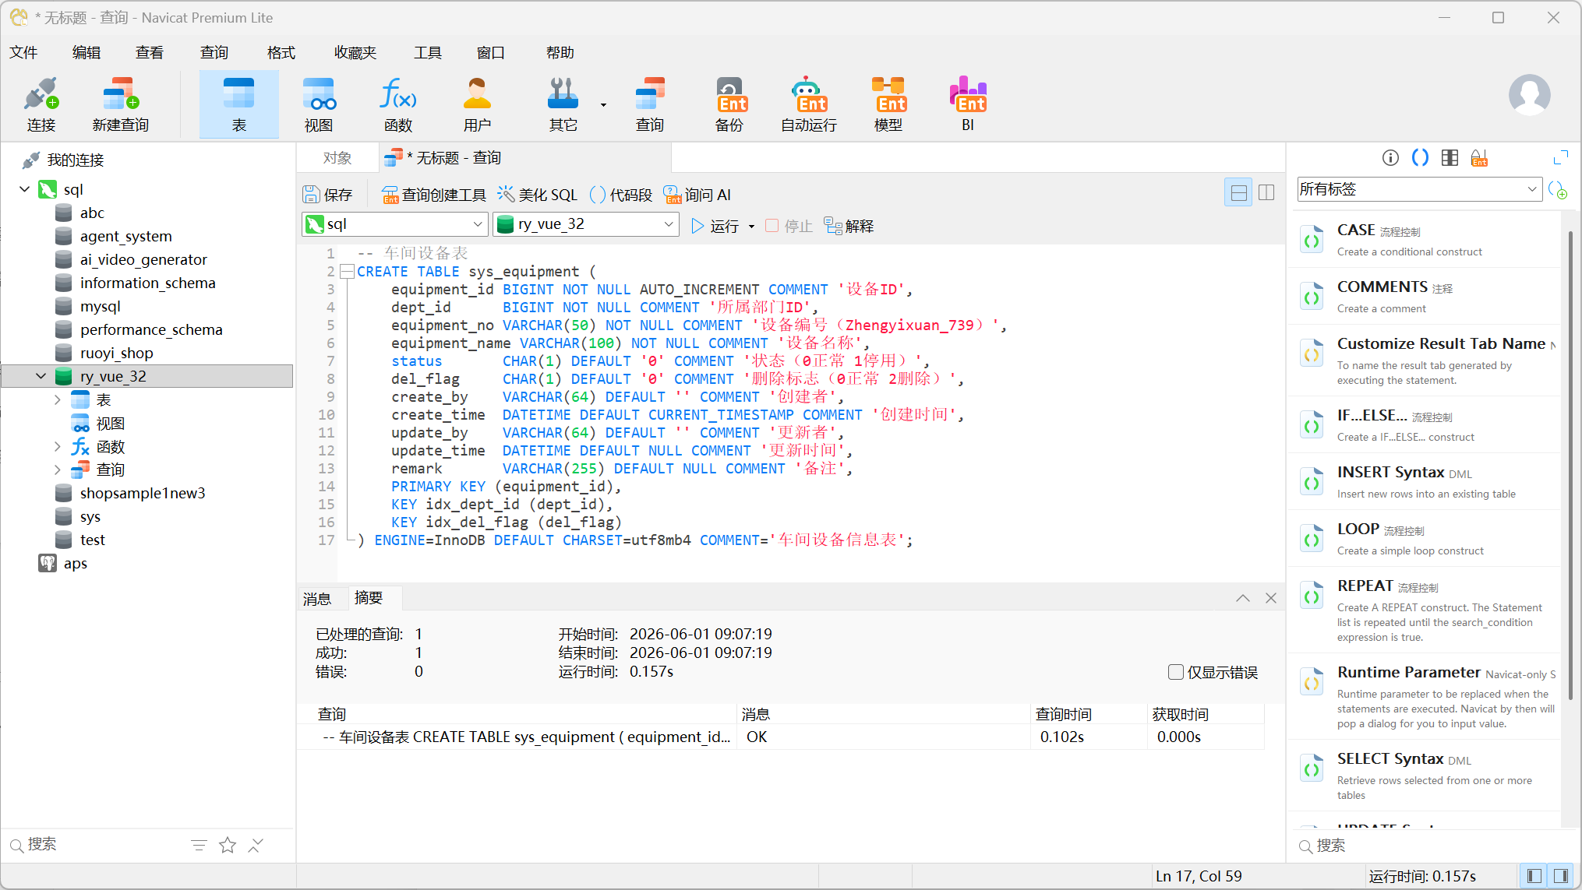Click the 新建查询 new query icon
The width and height of the screenshot is (1582, 890).
[120, 105]
